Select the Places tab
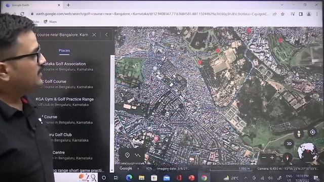The height and width of the screenshot is (182, 324). pos(64,51)
